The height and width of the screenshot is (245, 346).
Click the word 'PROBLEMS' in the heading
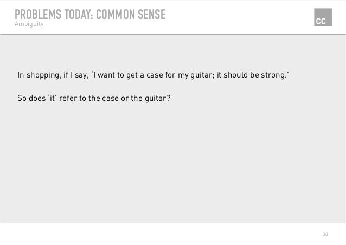click(x=38, y=15)
